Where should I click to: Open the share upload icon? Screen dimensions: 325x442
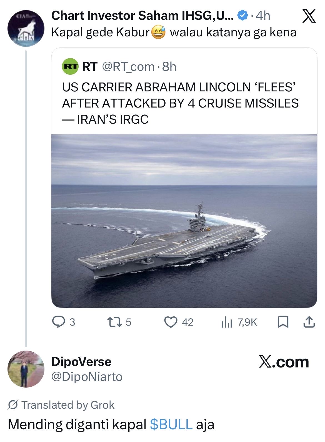(309, 322)
